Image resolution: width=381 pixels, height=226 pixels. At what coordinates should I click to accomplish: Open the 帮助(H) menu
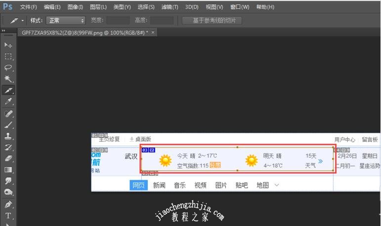pyautogui.click(x=265, y=7)
